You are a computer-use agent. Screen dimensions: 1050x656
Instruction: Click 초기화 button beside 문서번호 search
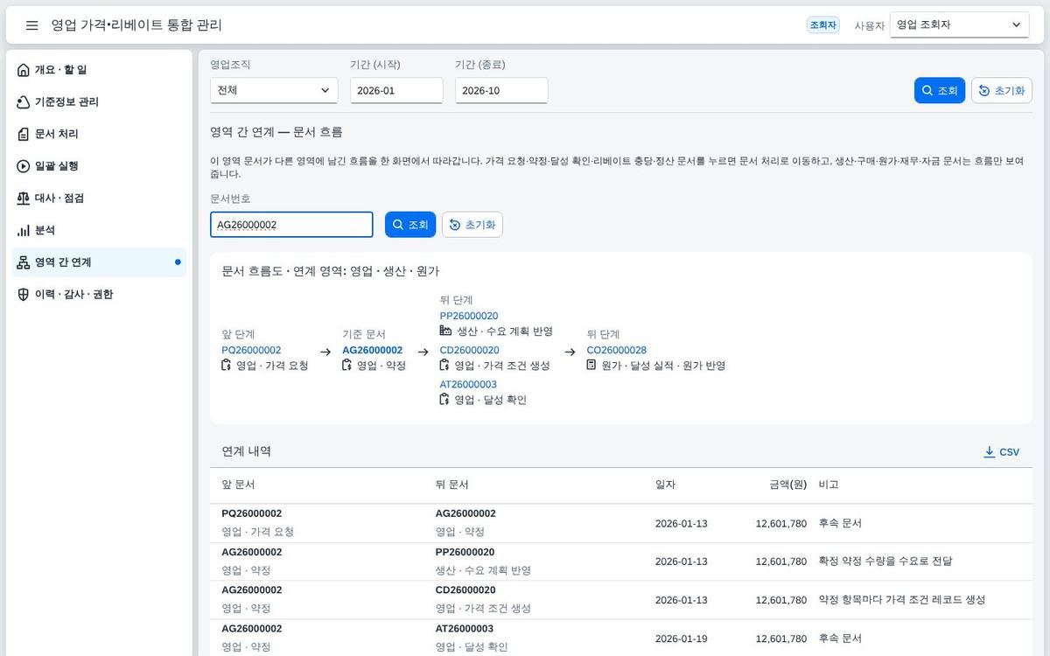(x=472, y=225)
